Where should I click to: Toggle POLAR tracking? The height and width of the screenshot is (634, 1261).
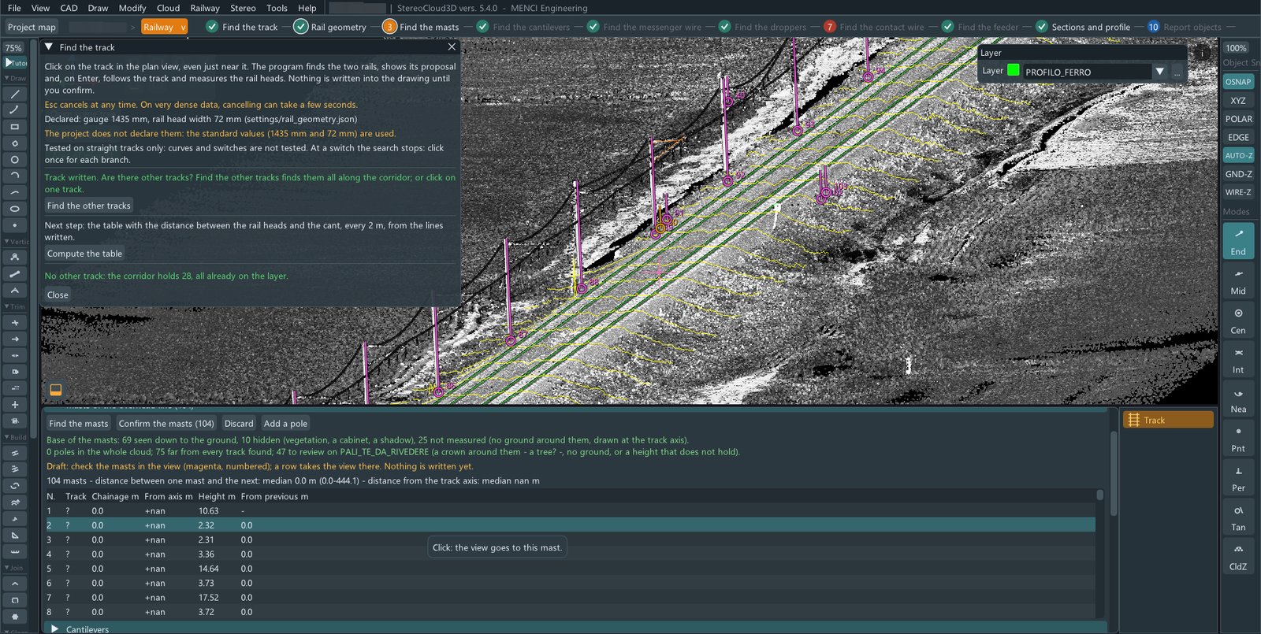[1238, 119]
